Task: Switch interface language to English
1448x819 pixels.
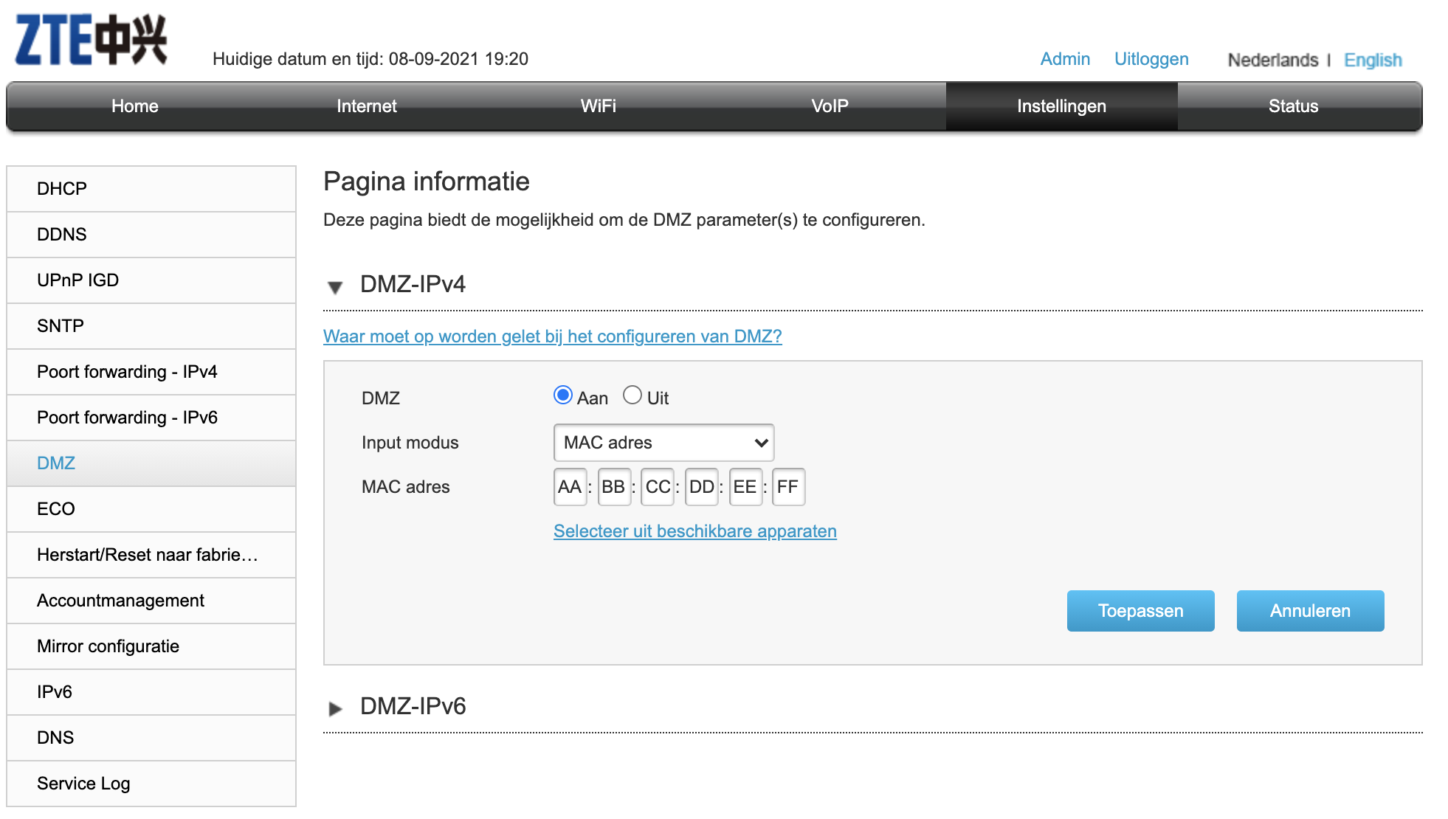Action: point(1373,60)
